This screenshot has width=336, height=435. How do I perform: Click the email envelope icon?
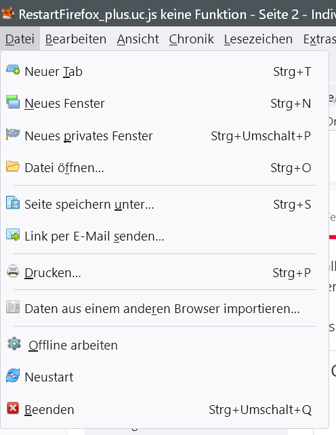pos(13,234)
